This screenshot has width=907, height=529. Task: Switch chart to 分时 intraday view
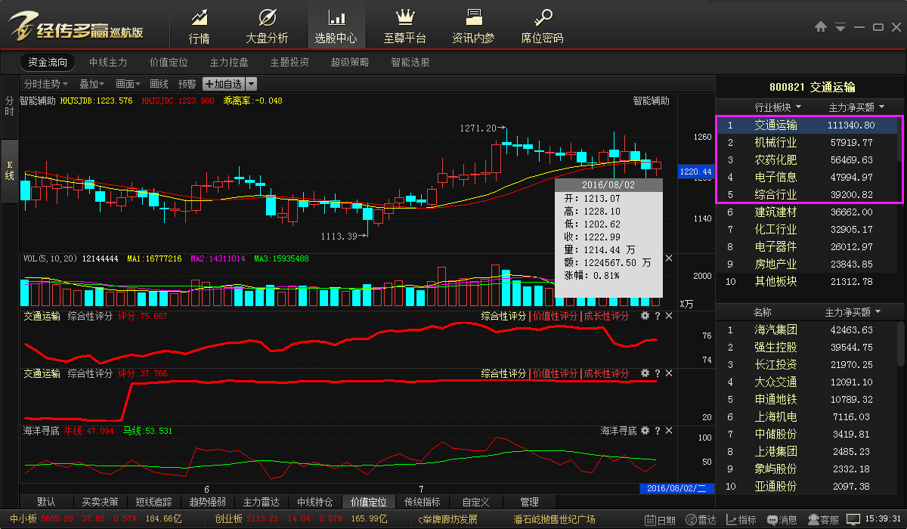[10, 106]
